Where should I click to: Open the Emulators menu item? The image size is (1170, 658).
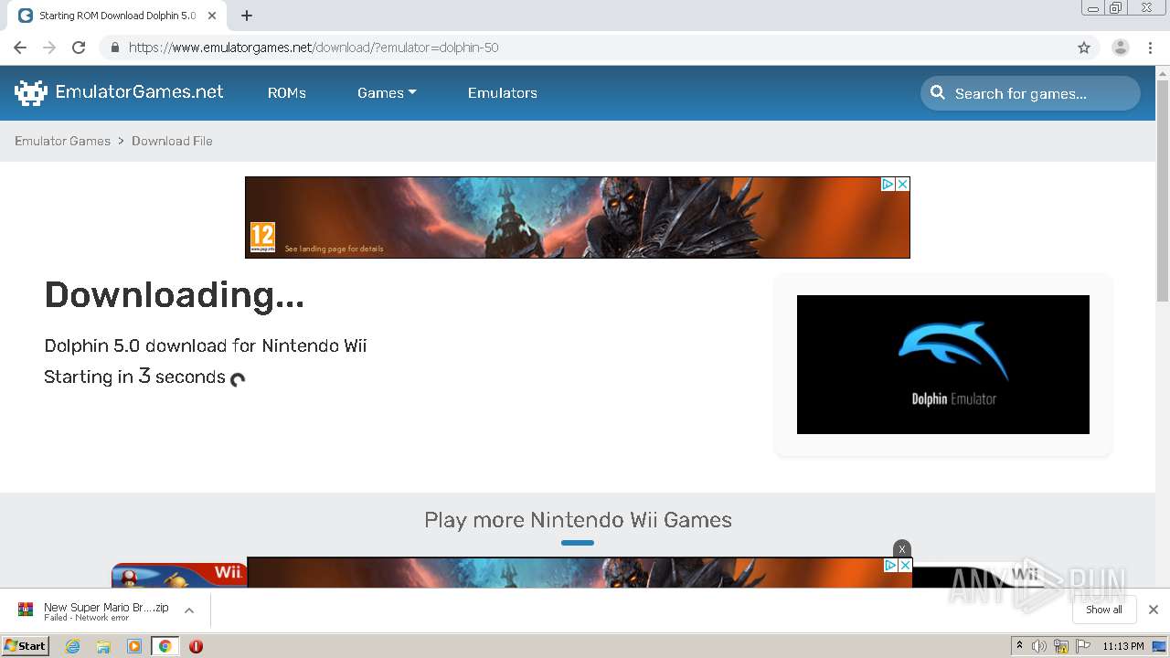tap(503, 93)
